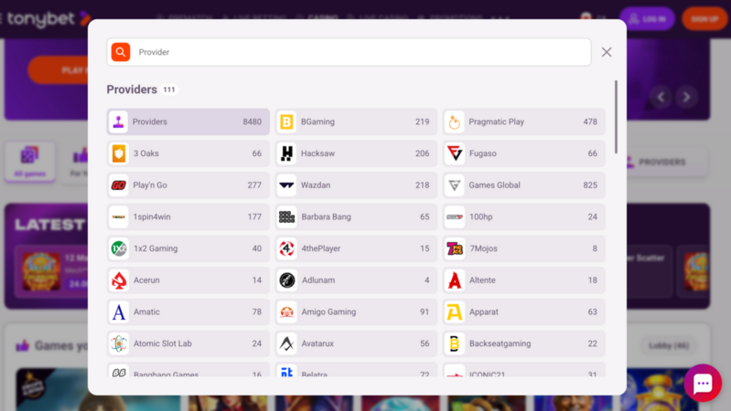
Task: Close the providers dialog with X
Action: pos(607,52)
